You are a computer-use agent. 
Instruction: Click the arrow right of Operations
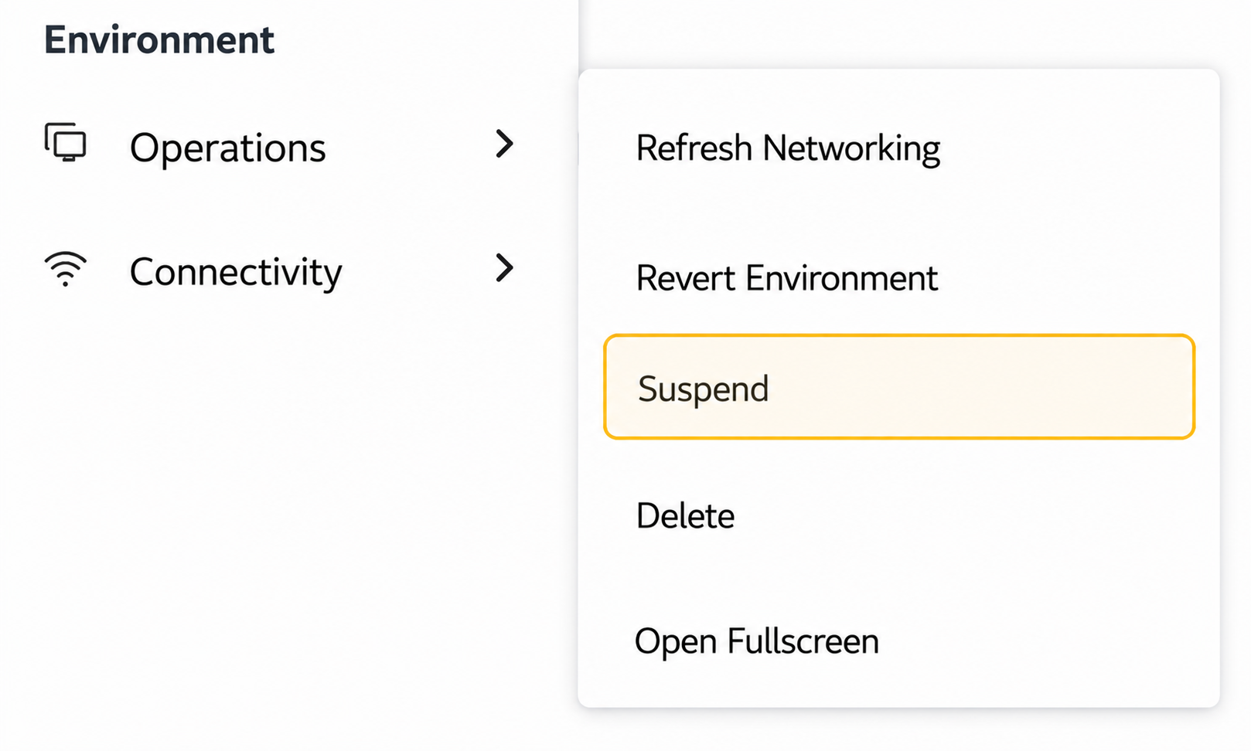pos(504,144)
